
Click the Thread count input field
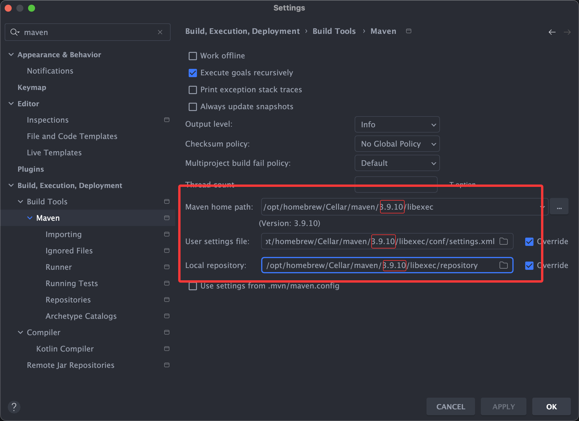pyautogui.click(x=396, y=185)
